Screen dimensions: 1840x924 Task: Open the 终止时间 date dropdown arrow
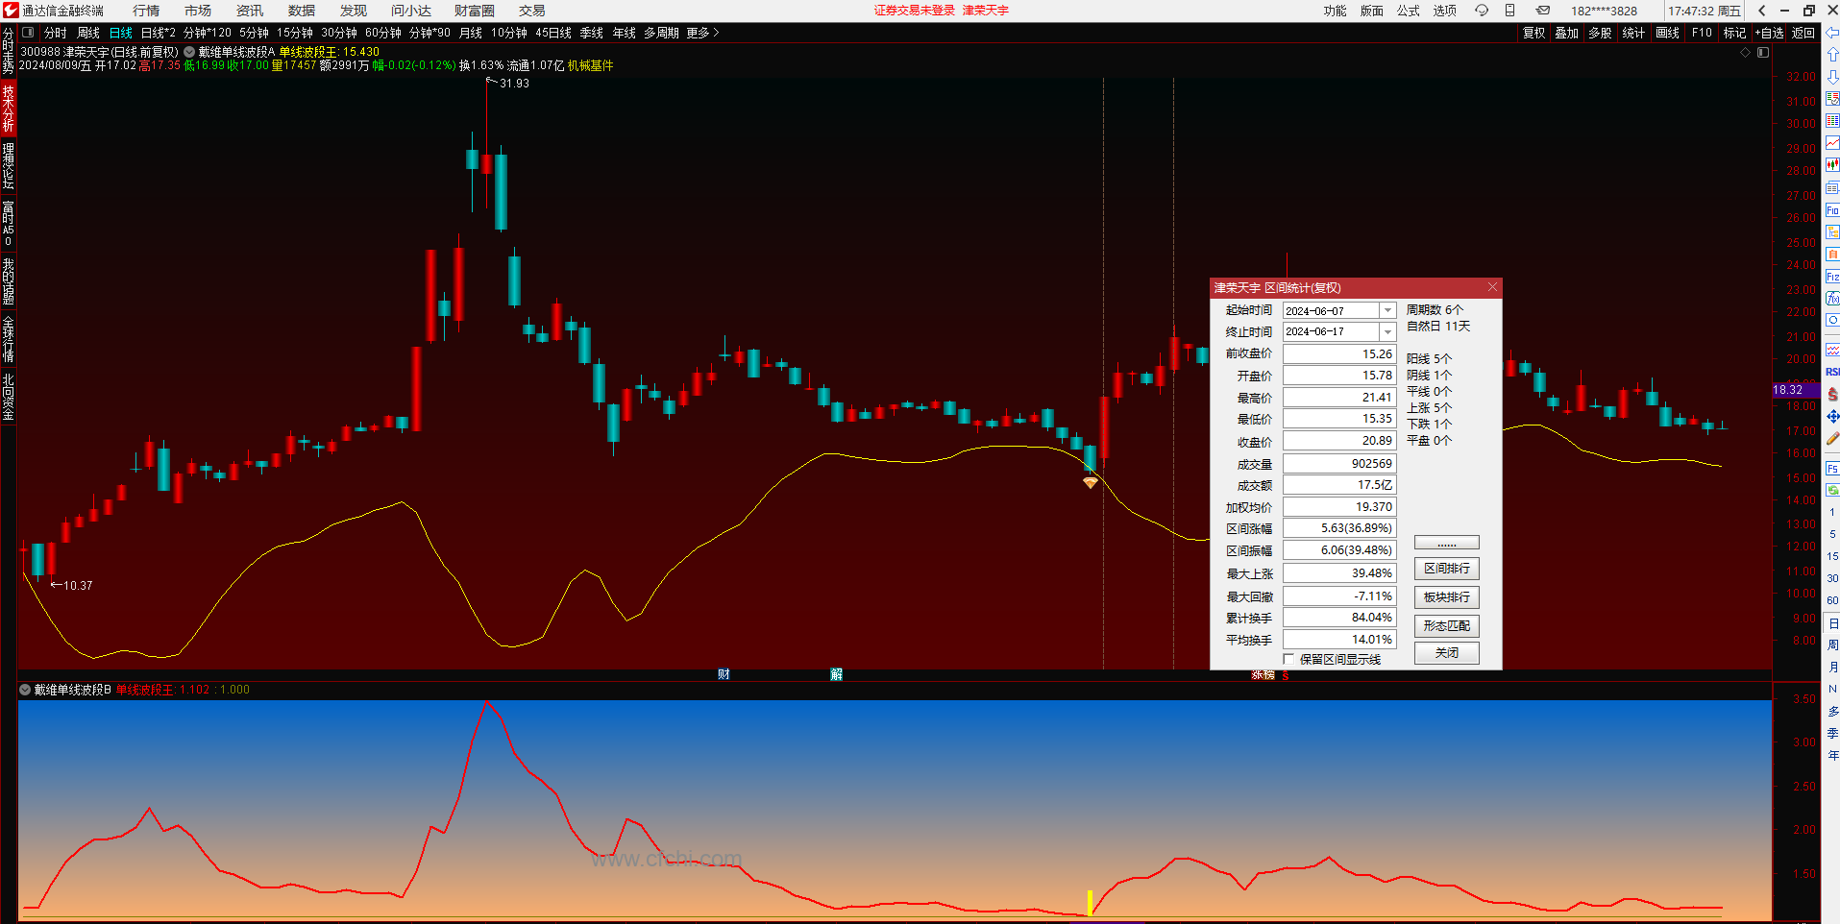click(1387, 331)
